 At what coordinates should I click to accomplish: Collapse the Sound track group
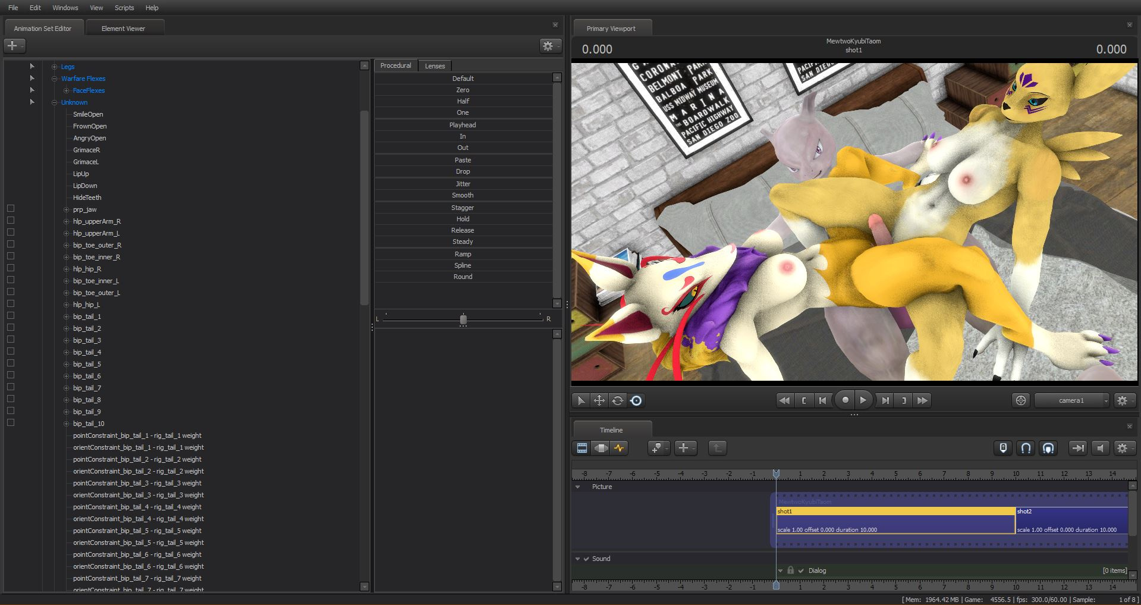pos(577,559)
